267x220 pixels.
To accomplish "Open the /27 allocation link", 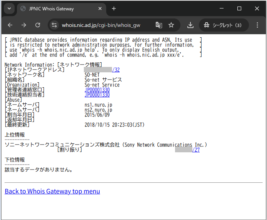I will tap(196, 150).
